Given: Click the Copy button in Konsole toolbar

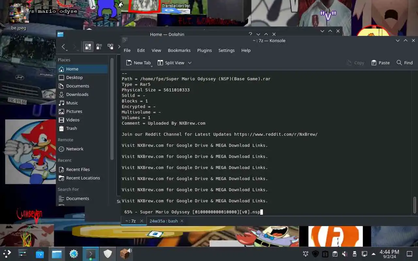Looking at the screenshot, I should tap(355, 63).
